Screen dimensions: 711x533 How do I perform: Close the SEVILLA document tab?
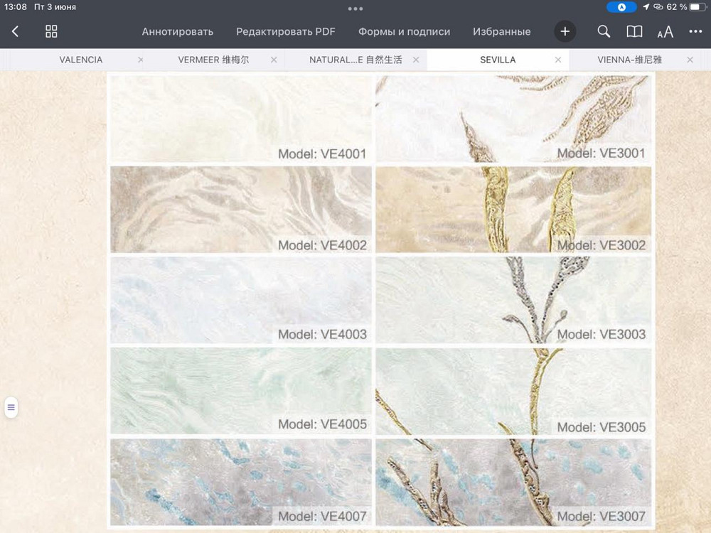click(x=557, y=60)
